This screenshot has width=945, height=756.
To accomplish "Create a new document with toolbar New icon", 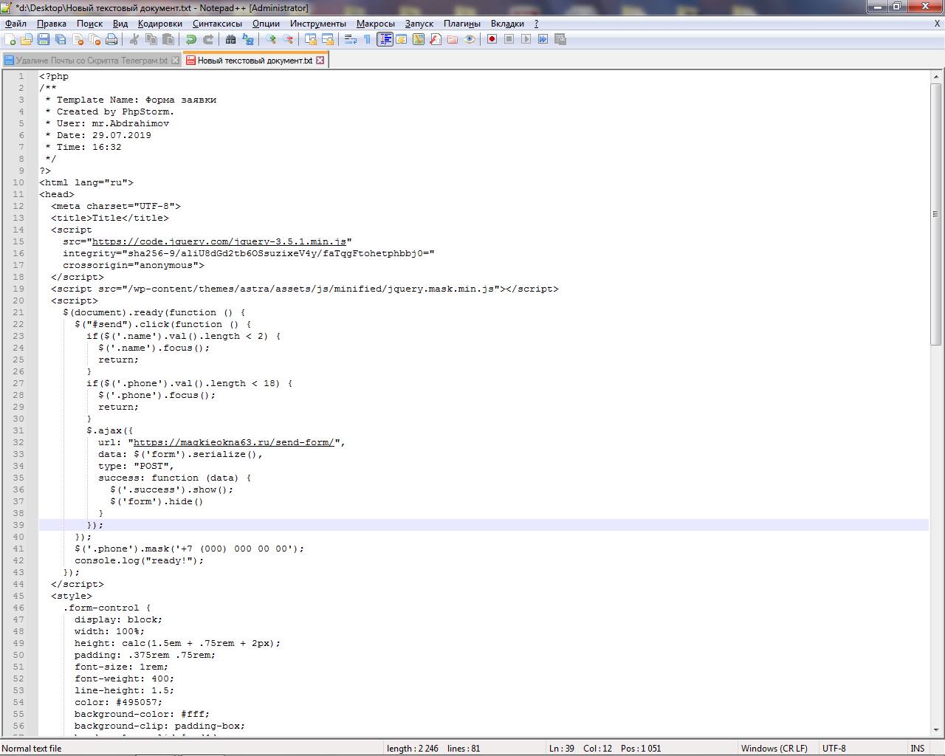I will pyautogui.click(x=10, y=39).
